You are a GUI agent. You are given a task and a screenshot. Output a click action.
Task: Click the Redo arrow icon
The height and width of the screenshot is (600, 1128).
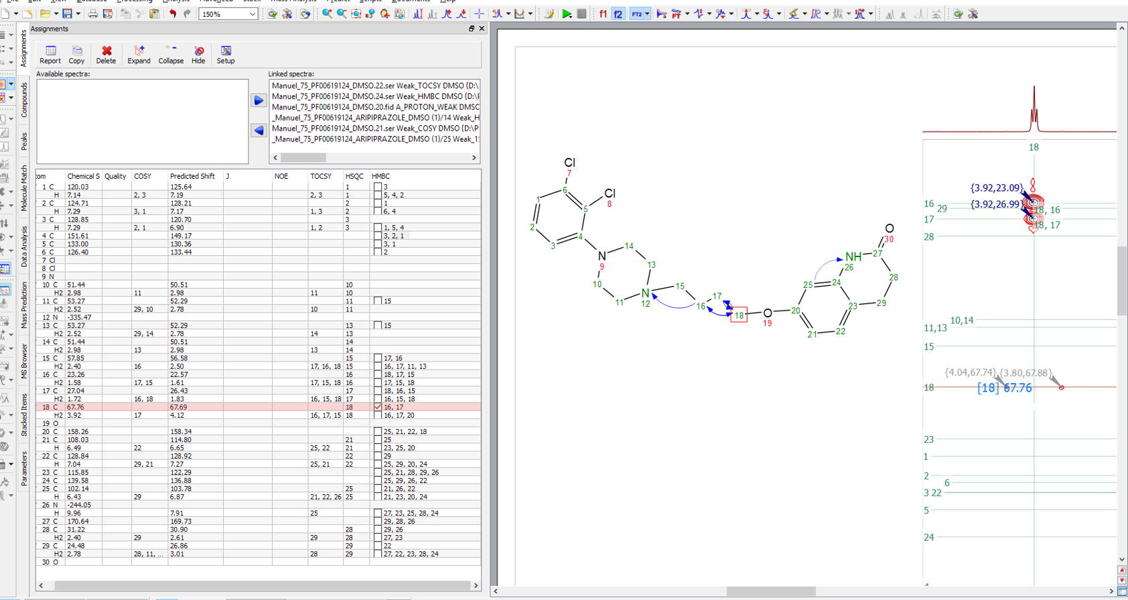pos(187,13)
